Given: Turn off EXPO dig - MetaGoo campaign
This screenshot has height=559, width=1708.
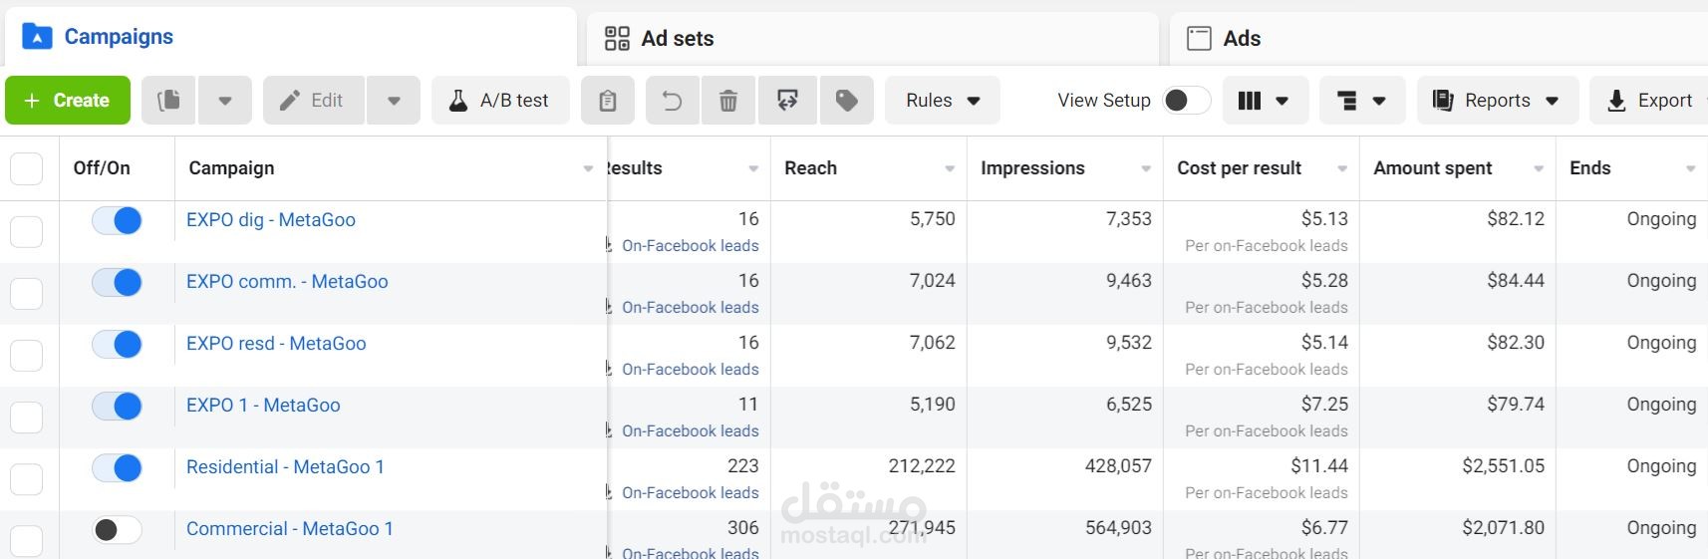Looking at the screenshot, I should click(x=117, y=220).
